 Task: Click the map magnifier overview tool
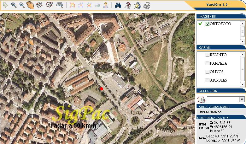click(x=59, y=5)
